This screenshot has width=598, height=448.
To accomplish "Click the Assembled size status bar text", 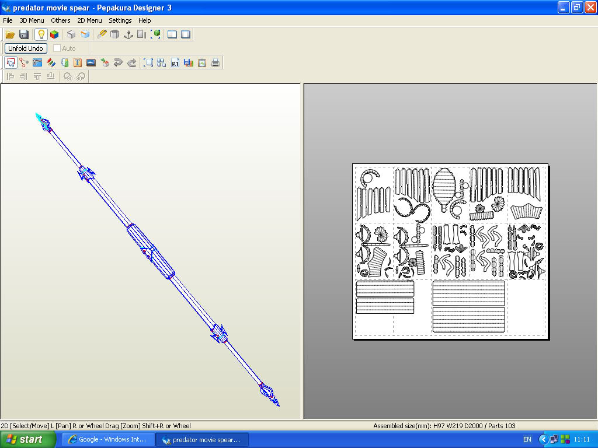I will pyautogui.click(x=444, y=426).
